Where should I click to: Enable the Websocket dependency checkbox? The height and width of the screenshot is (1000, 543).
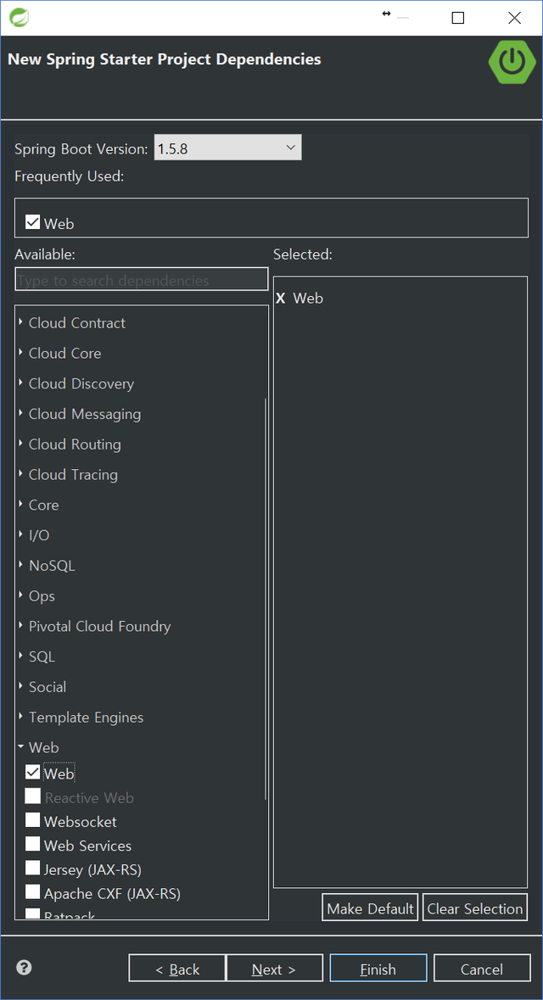pos(33,821)
